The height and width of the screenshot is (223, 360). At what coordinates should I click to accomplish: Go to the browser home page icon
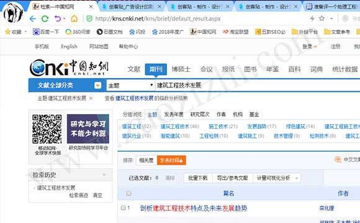coord(74,19)
